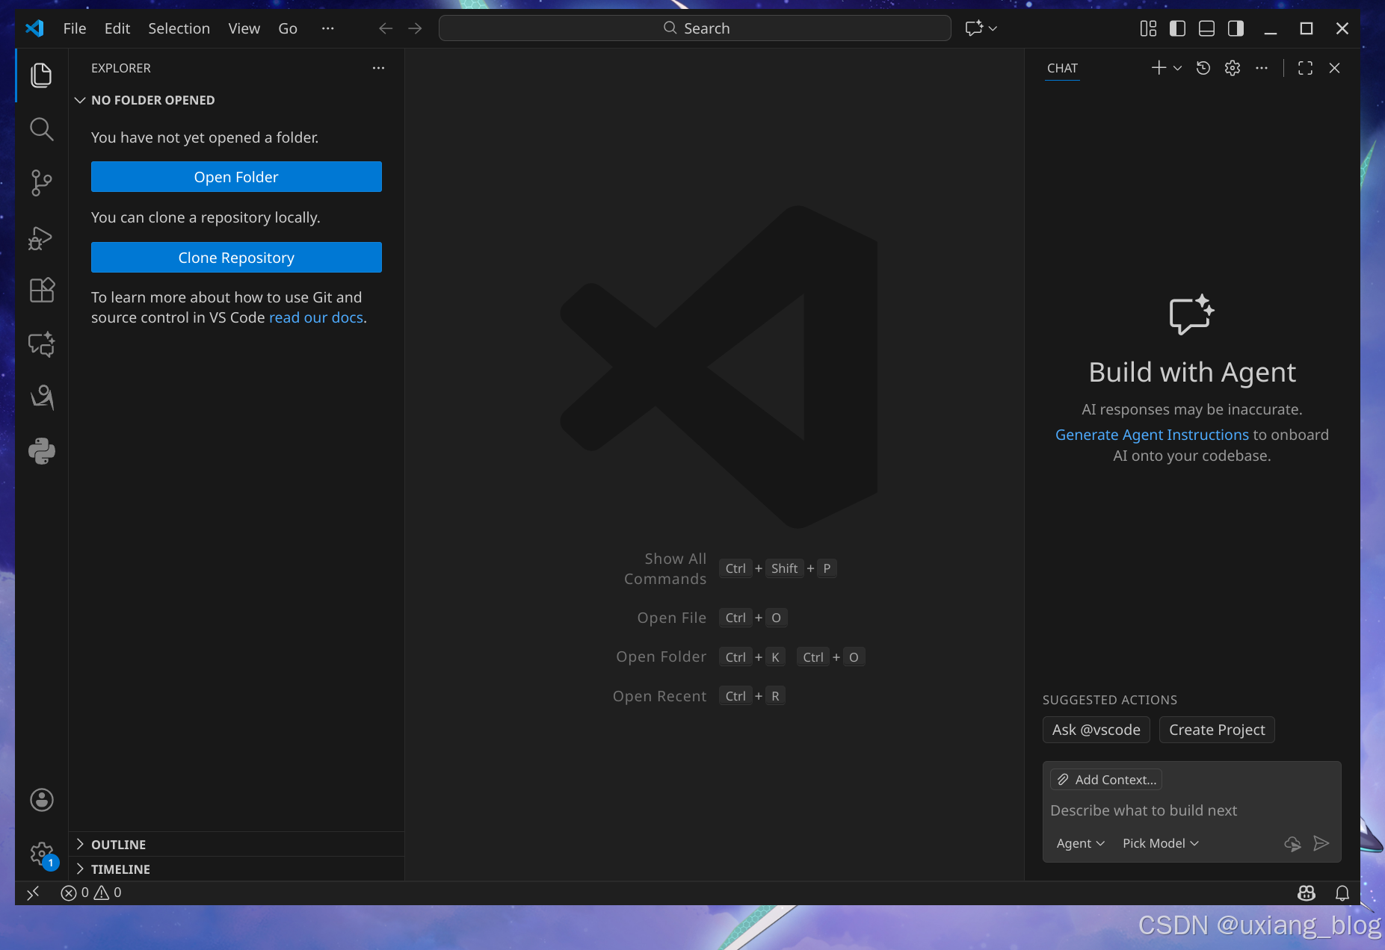
Task: Open the Edit menu
Action: pyautogui.click(x=117, y=28)
